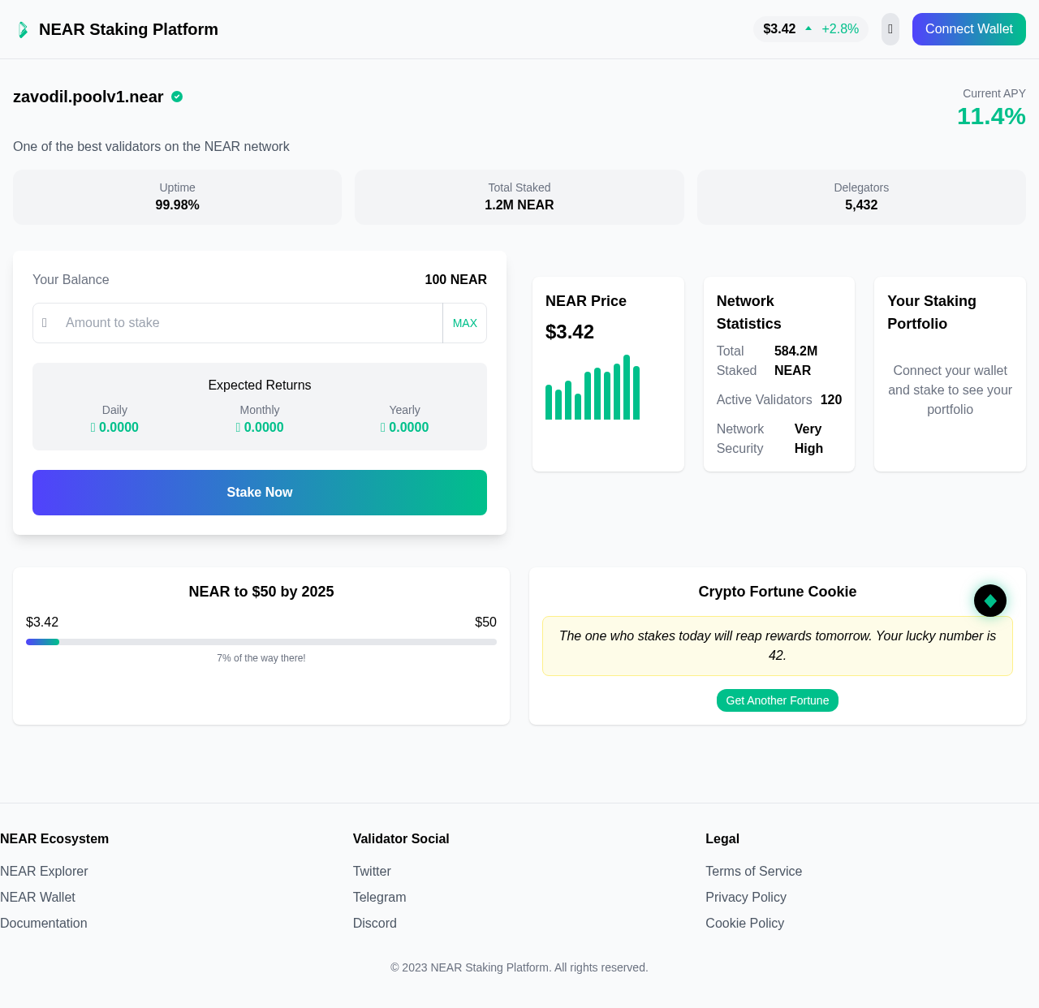Click the NEAR logo in the header
This screenshot has height=1008, width=1039.
point(24,29)
